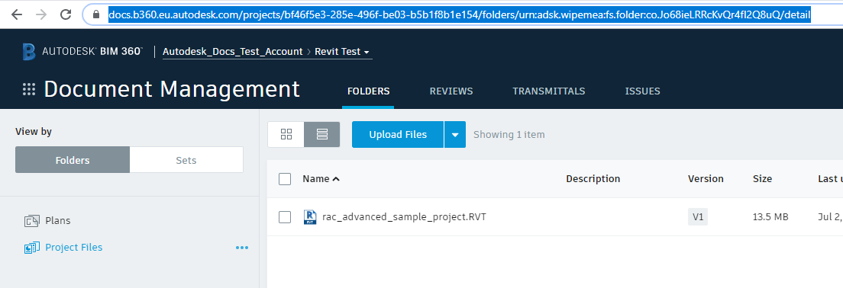Open the module switcher grid icon
The height and width of the screenshot is (288, 843).
coord(29,90)
